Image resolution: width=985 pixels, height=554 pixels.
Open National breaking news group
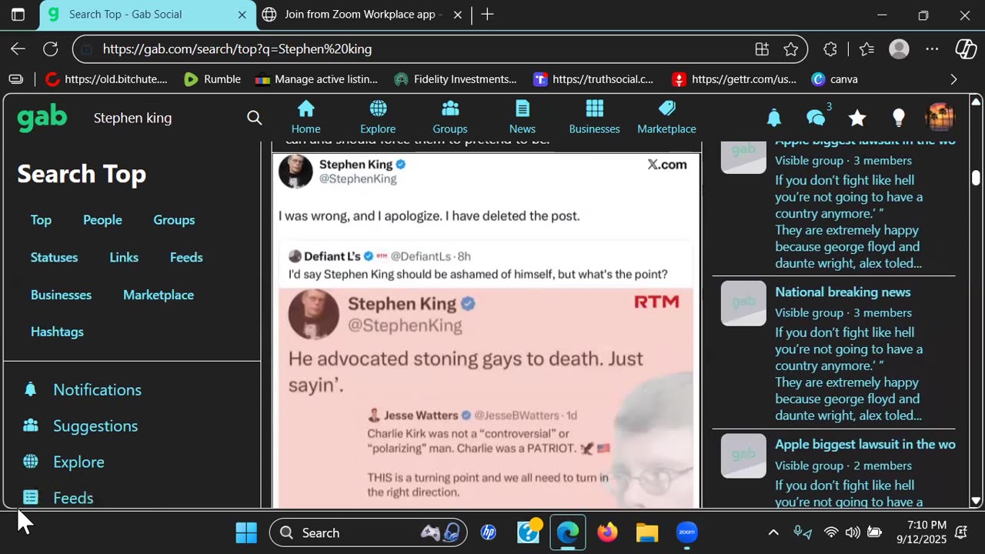coord(843,292)
